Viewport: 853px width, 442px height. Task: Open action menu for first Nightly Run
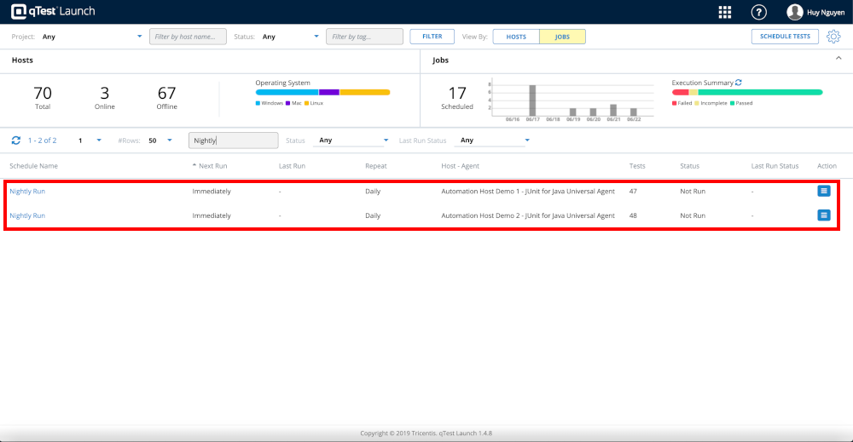point(823,191)
